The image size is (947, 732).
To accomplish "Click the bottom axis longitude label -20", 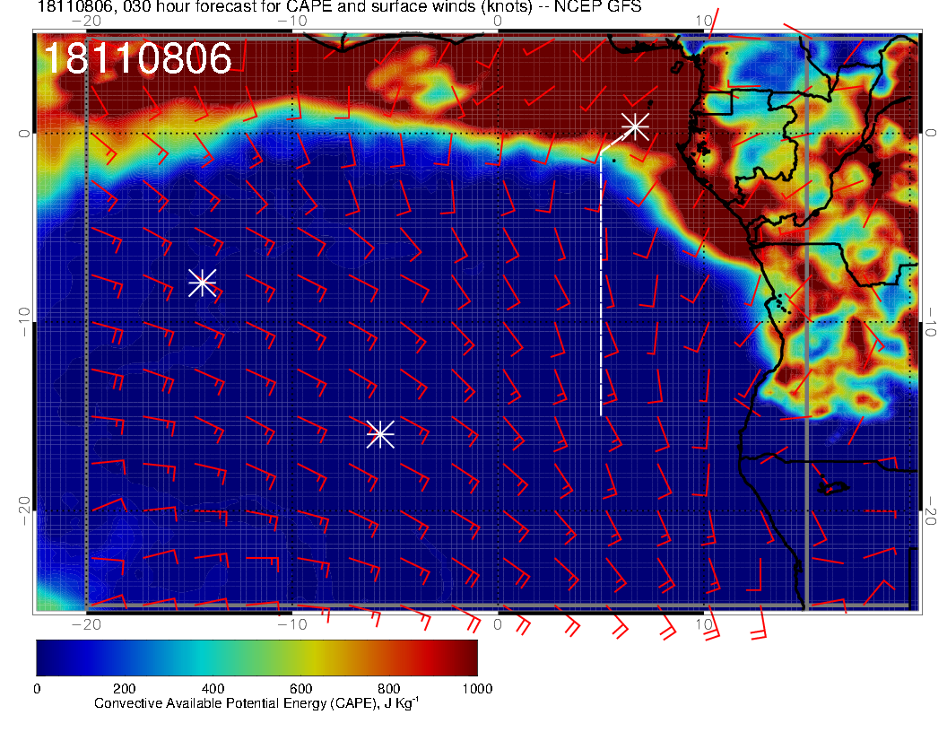I will click(85, 624).
